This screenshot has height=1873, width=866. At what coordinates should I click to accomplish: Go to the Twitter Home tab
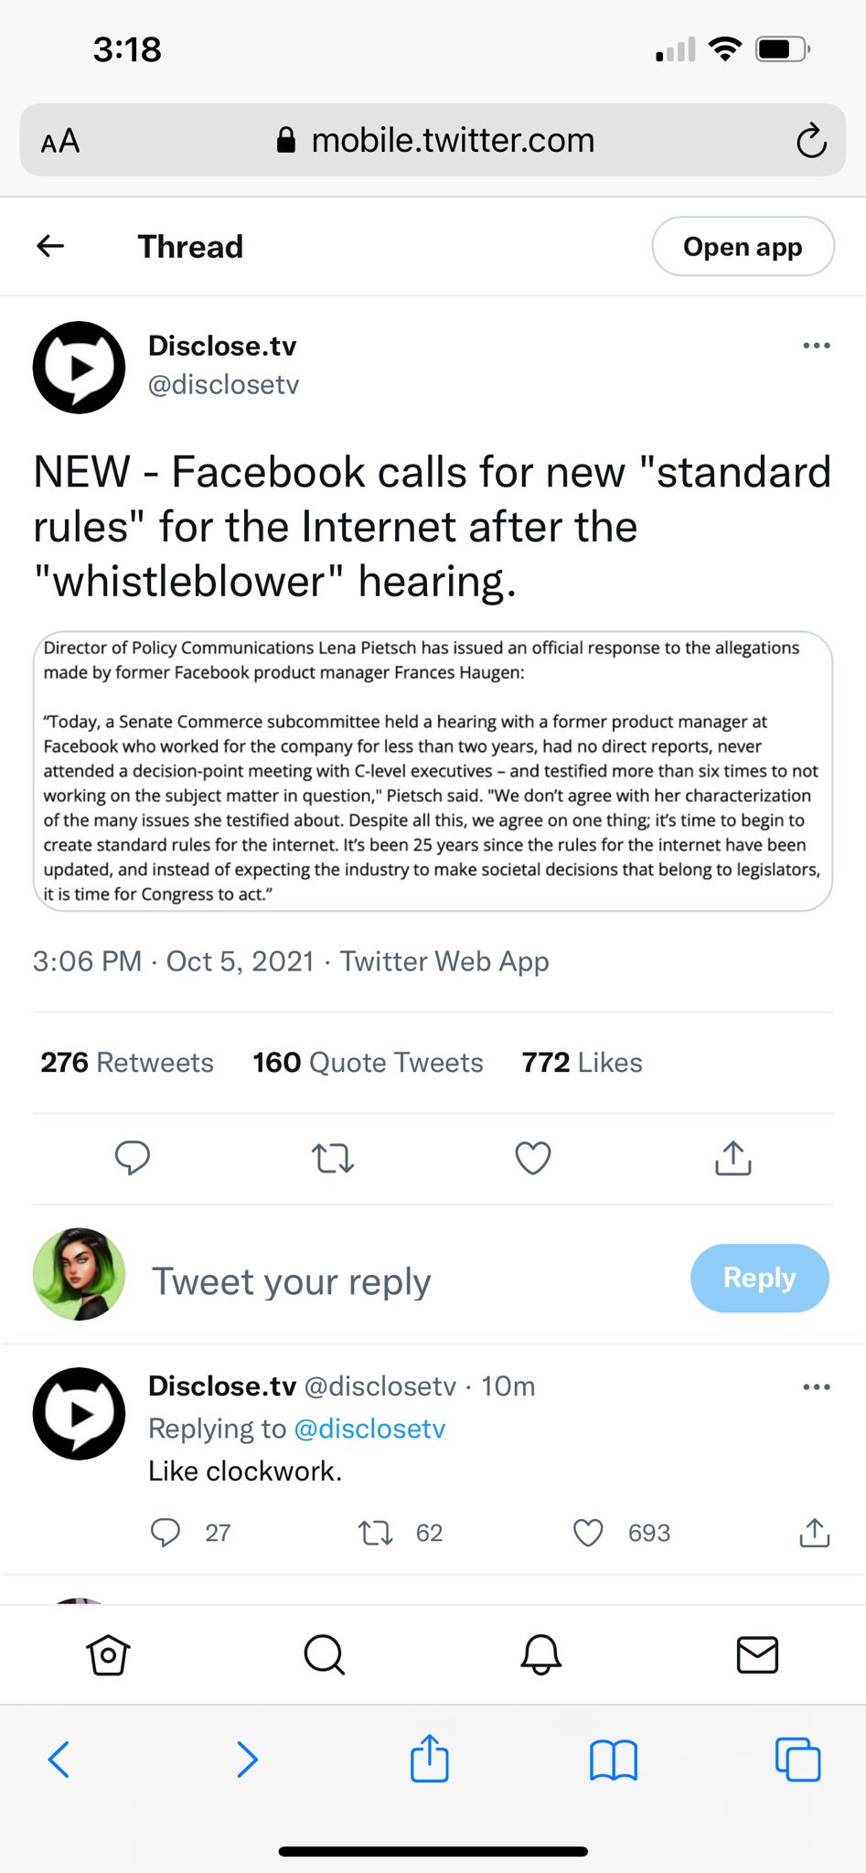pyautogui.click(x=108, y=1654)
